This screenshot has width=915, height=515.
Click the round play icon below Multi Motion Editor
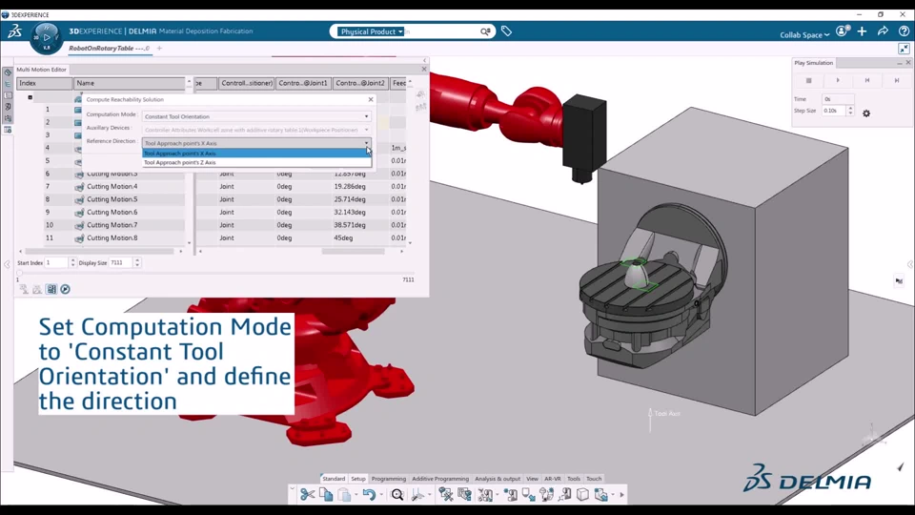click(66, 289)
